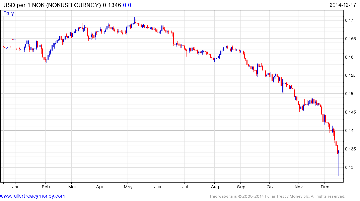Click the 'Jul' x-axis label
This screenshot has width=360, height=201.
[x=185, y=187]
